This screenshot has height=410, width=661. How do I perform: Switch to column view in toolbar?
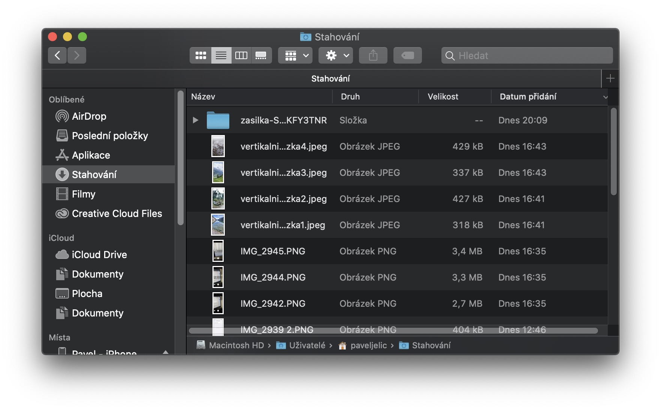pos(241,56)
